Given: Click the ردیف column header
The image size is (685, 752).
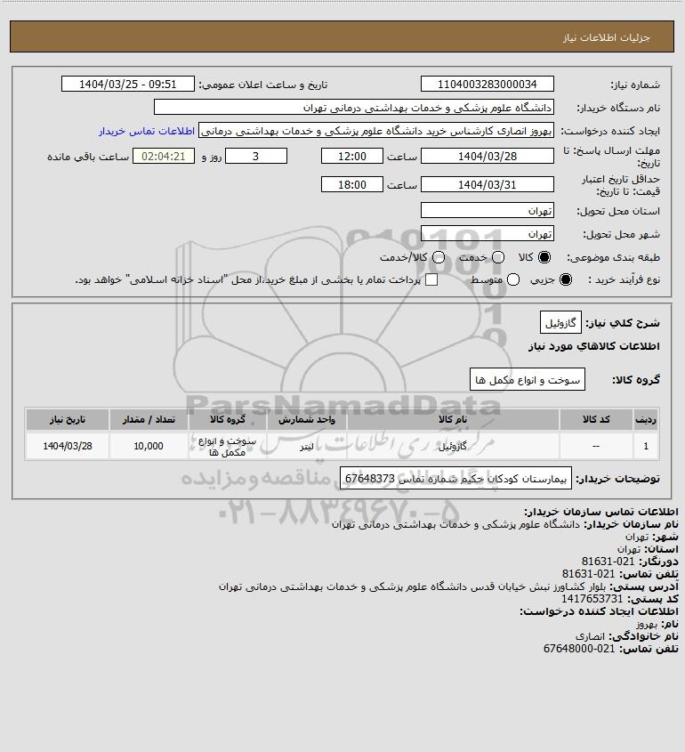Looking at the screenshot, I should click(646, 420).
